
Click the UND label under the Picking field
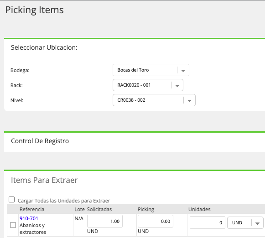click(x=143, y=231)
